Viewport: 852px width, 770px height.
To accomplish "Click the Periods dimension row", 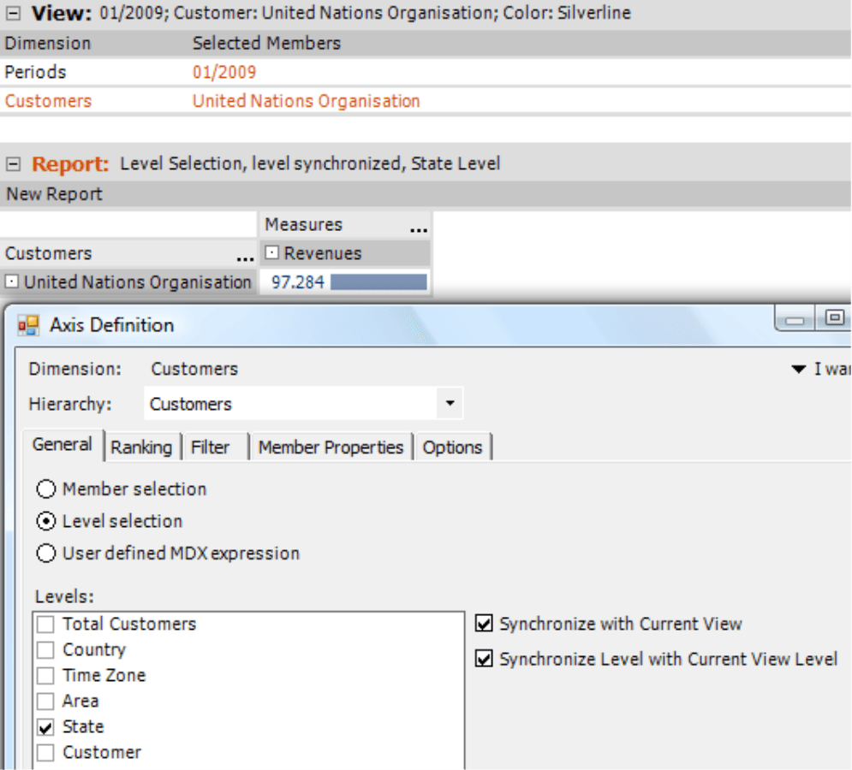I will pos(426,72).
